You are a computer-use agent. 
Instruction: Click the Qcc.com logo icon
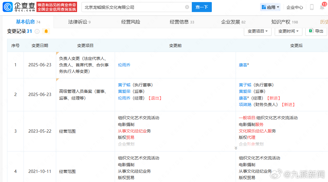coord(8,7)
